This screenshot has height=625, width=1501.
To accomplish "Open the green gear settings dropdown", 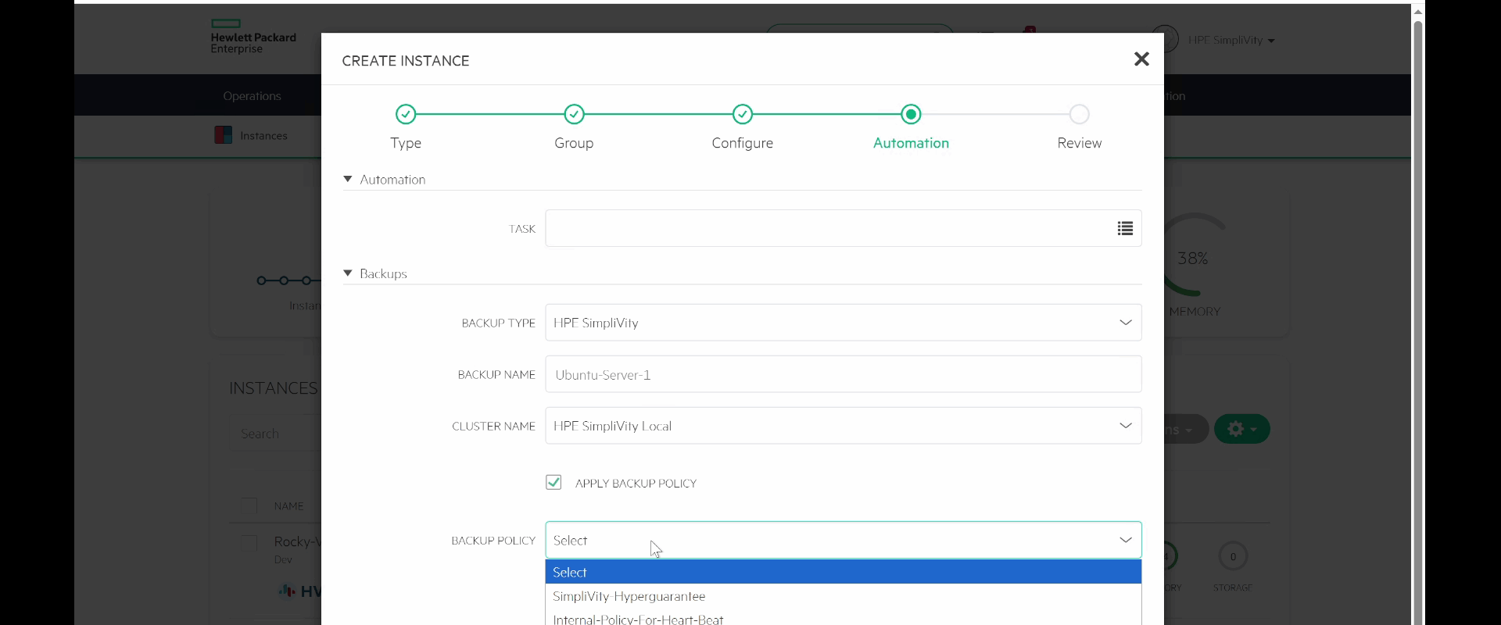I will pos(1241,429).
